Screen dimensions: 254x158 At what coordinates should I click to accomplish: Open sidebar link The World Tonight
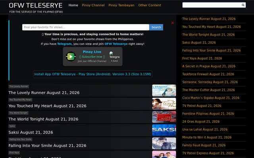pos(208,35)
